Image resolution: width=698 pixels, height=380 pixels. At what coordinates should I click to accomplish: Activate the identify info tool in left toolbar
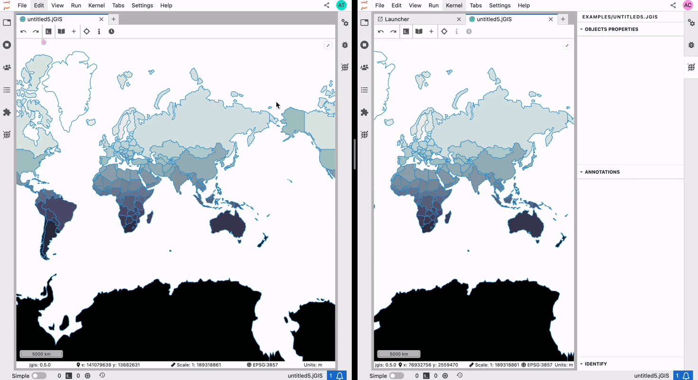pyautogui.click(x=99, y=31)
